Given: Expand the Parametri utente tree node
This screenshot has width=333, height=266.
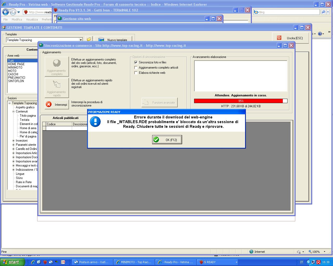Looking at the screenshot, I should click(14, 145).
